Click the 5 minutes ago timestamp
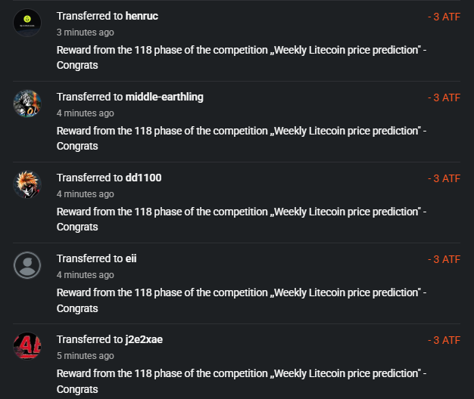The image size is (474, 399). point(86,356)
